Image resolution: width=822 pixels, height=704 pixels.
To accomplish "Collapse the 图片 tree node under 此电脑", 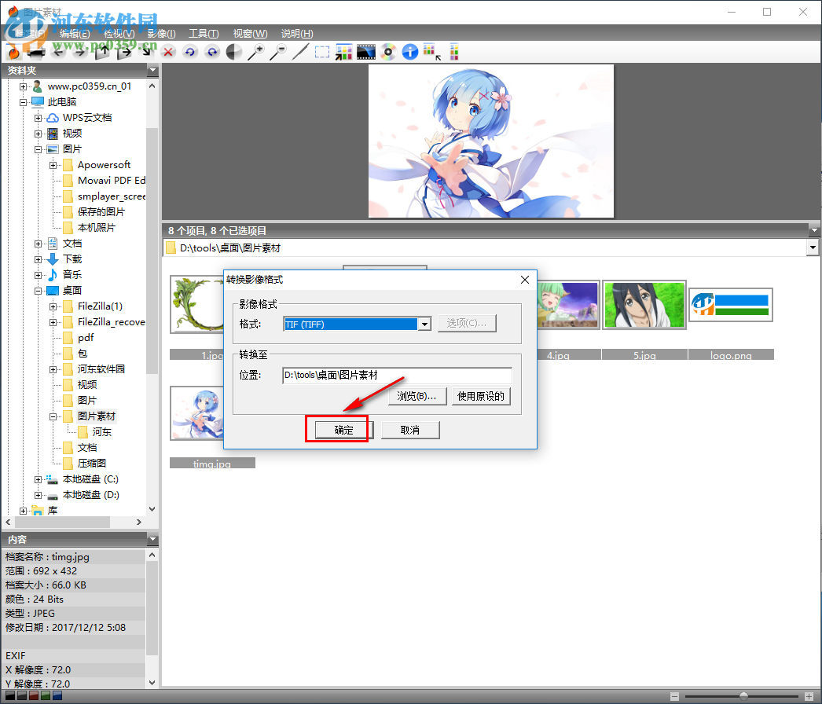I will coord(38,149).
